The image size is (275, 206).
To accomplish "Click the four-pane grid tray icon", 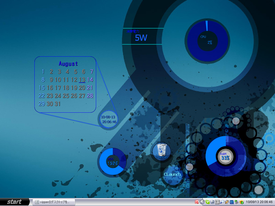I will [x=217, y=202].
